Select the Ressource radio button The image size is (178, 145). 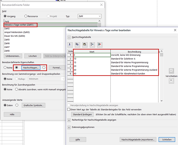[x=26, y=16]
